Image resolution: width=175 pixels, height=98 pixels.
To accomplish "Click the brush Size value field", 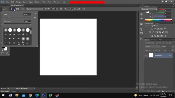I will point(27,14).
